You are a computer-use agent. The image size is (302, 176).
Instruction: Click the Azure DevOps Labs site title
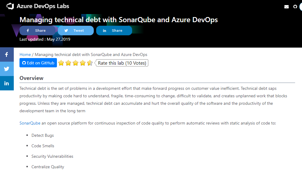coord(43,6)
